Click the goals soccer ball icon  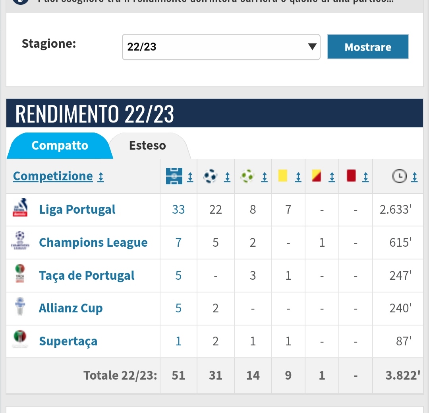click(210, 176)
